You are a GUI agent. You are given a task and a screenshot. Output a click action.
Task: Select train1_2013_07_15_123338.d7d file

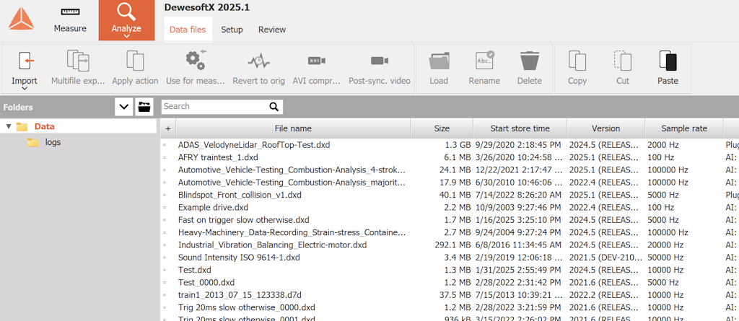click(240, 295)
